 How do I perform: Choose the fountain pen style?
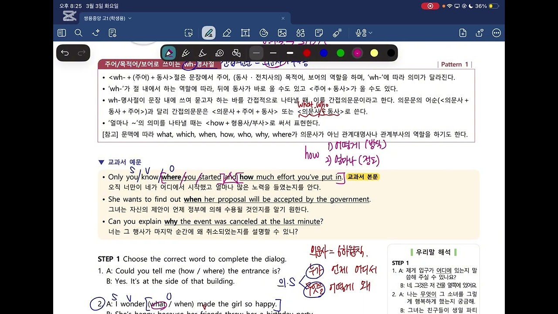tap(169, 53)
